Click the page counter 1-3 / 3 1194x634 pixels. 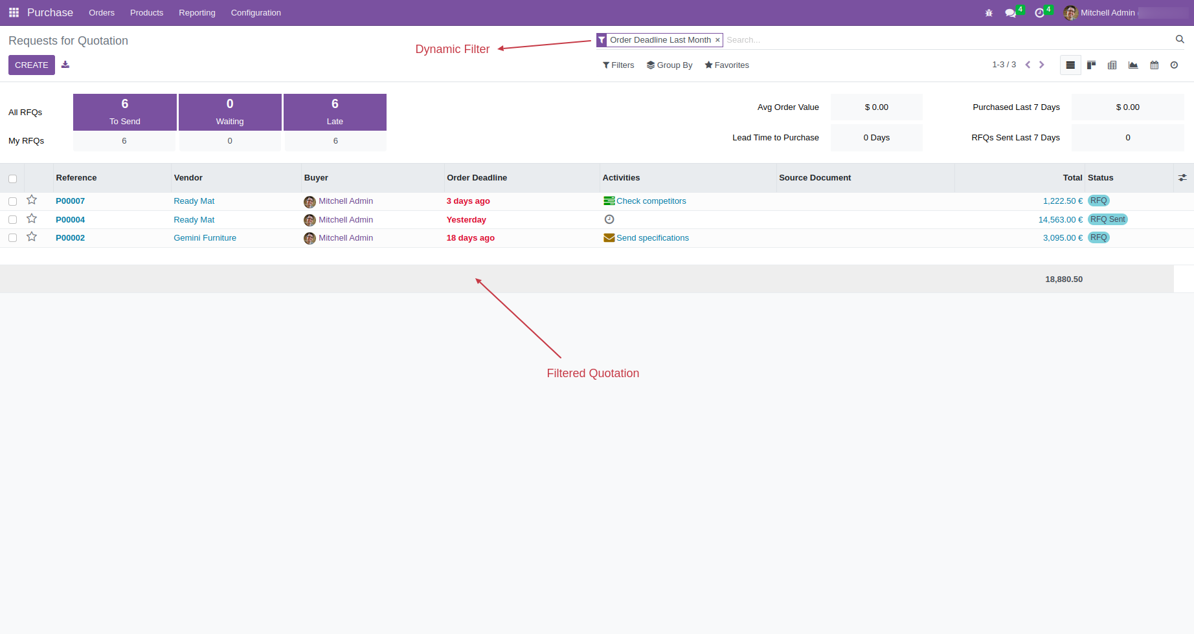pyautogui.click(x=1004, y=65)
